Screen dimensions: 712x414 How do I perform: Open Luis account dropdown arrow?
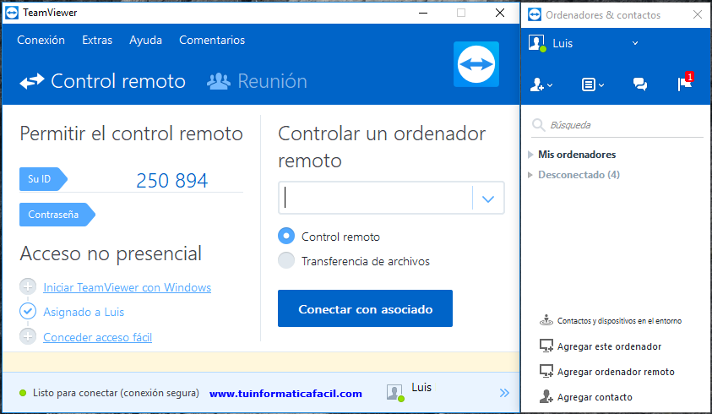[x=635, y=44]
